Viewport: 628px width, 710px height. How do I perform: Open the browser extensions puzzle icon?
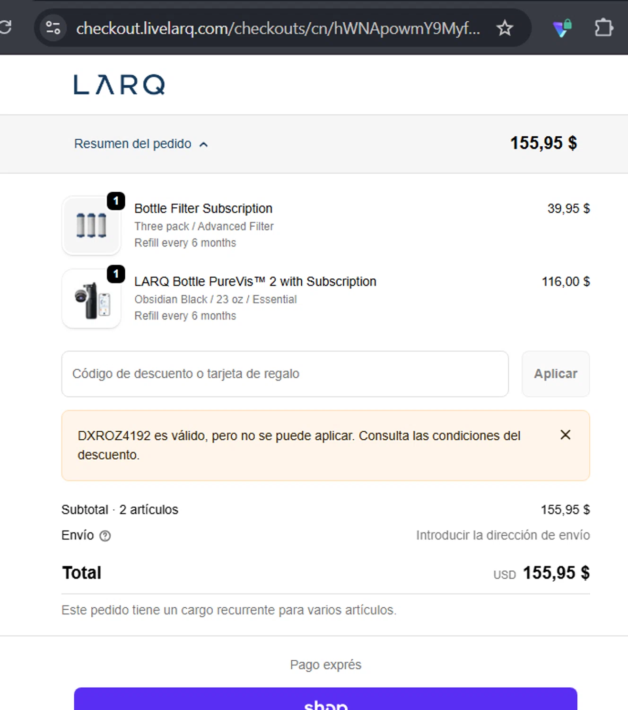click(x=603, y=27)
